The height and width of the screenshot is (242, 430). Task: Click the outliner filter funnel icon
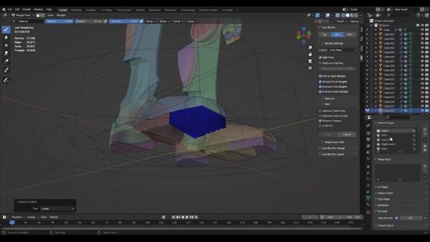point(419,15)
